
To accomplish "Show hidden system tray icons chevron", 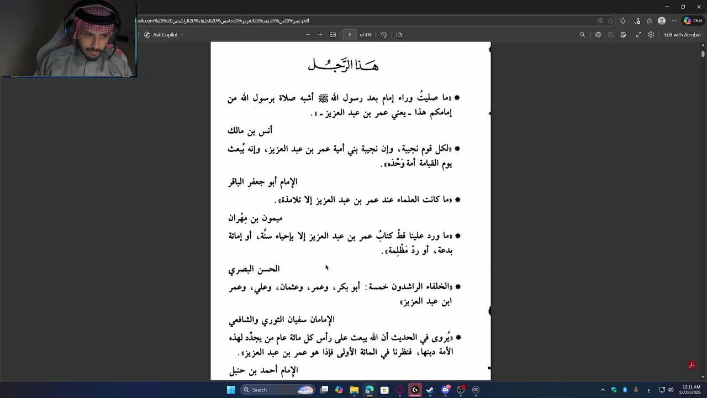I will pyautogui.click(x=603, y=390).
